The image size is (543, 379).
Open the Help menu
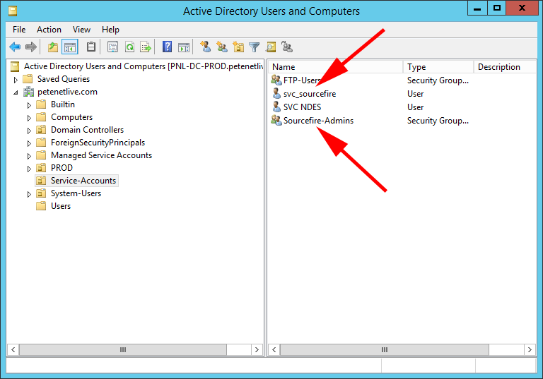(110, 30)
